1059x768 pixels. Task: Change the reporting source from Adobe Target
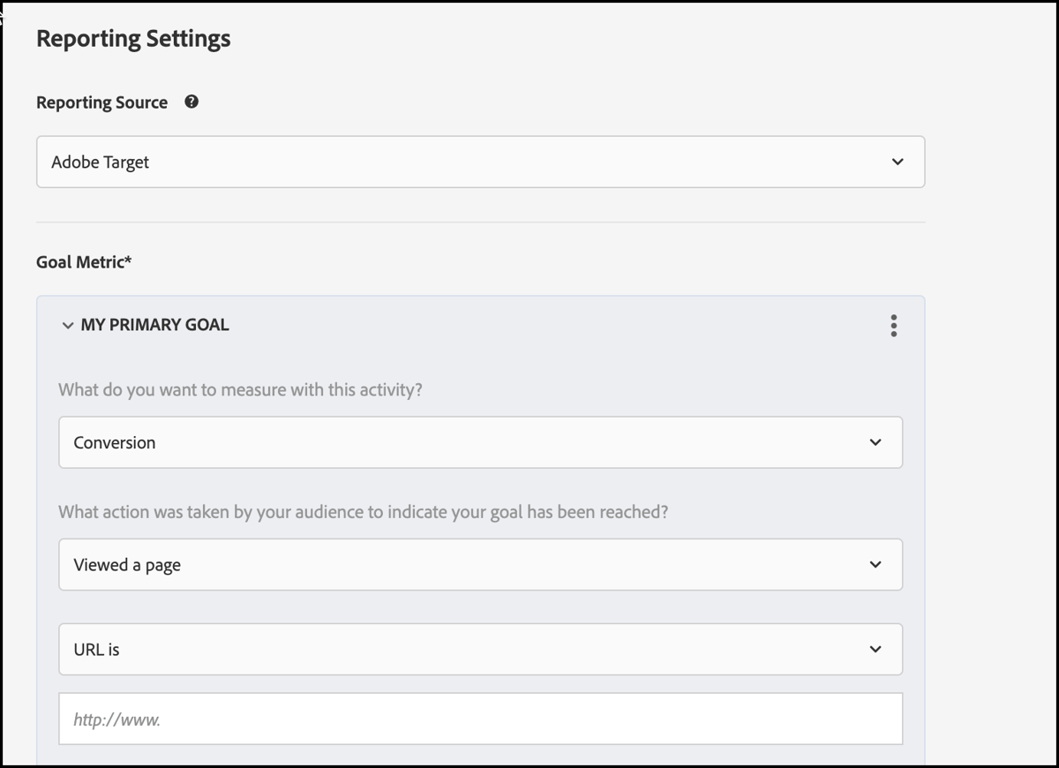480,162
